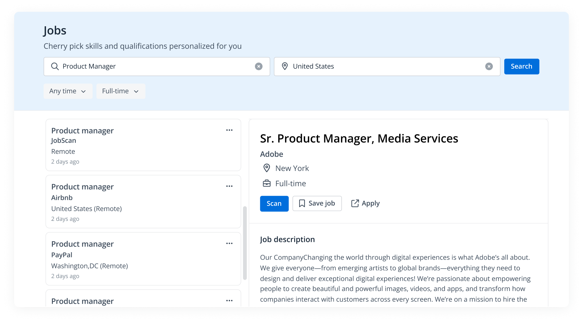Select the JobScan Product manager card
The image size is (583, 323).
pos(143,145)
